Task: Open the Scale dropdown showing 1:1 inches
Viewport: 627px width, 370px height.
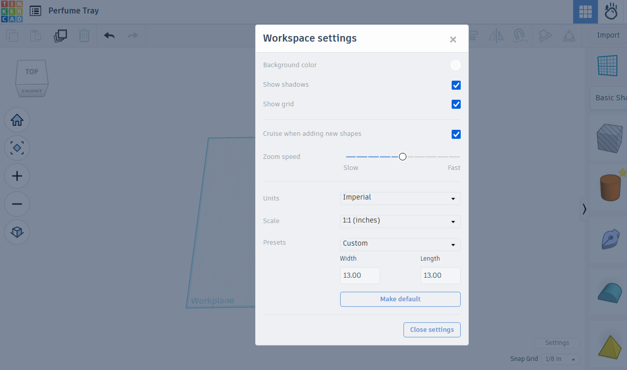Action: (x=400, y=221)
